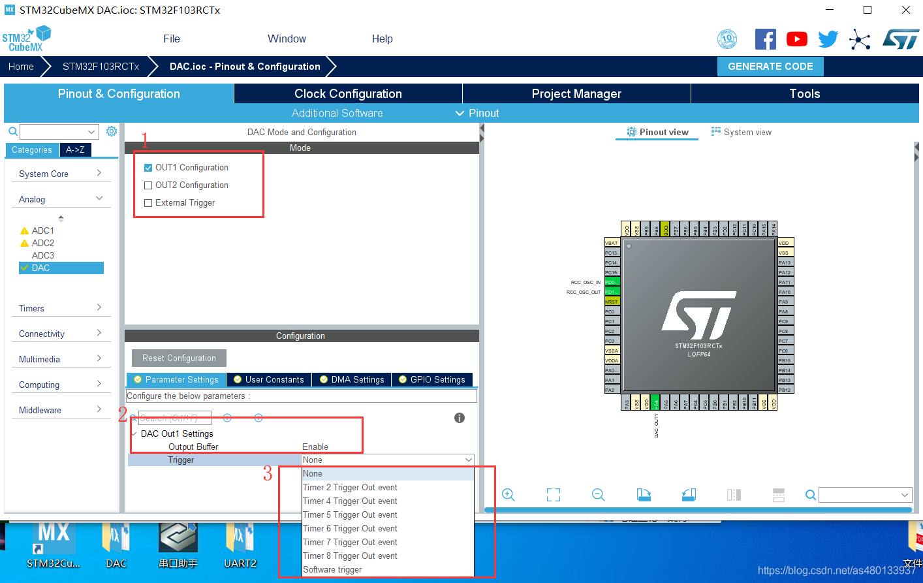Uncheck OUT1 Configuration checkbox
The image size is (923, 583).
148,168
